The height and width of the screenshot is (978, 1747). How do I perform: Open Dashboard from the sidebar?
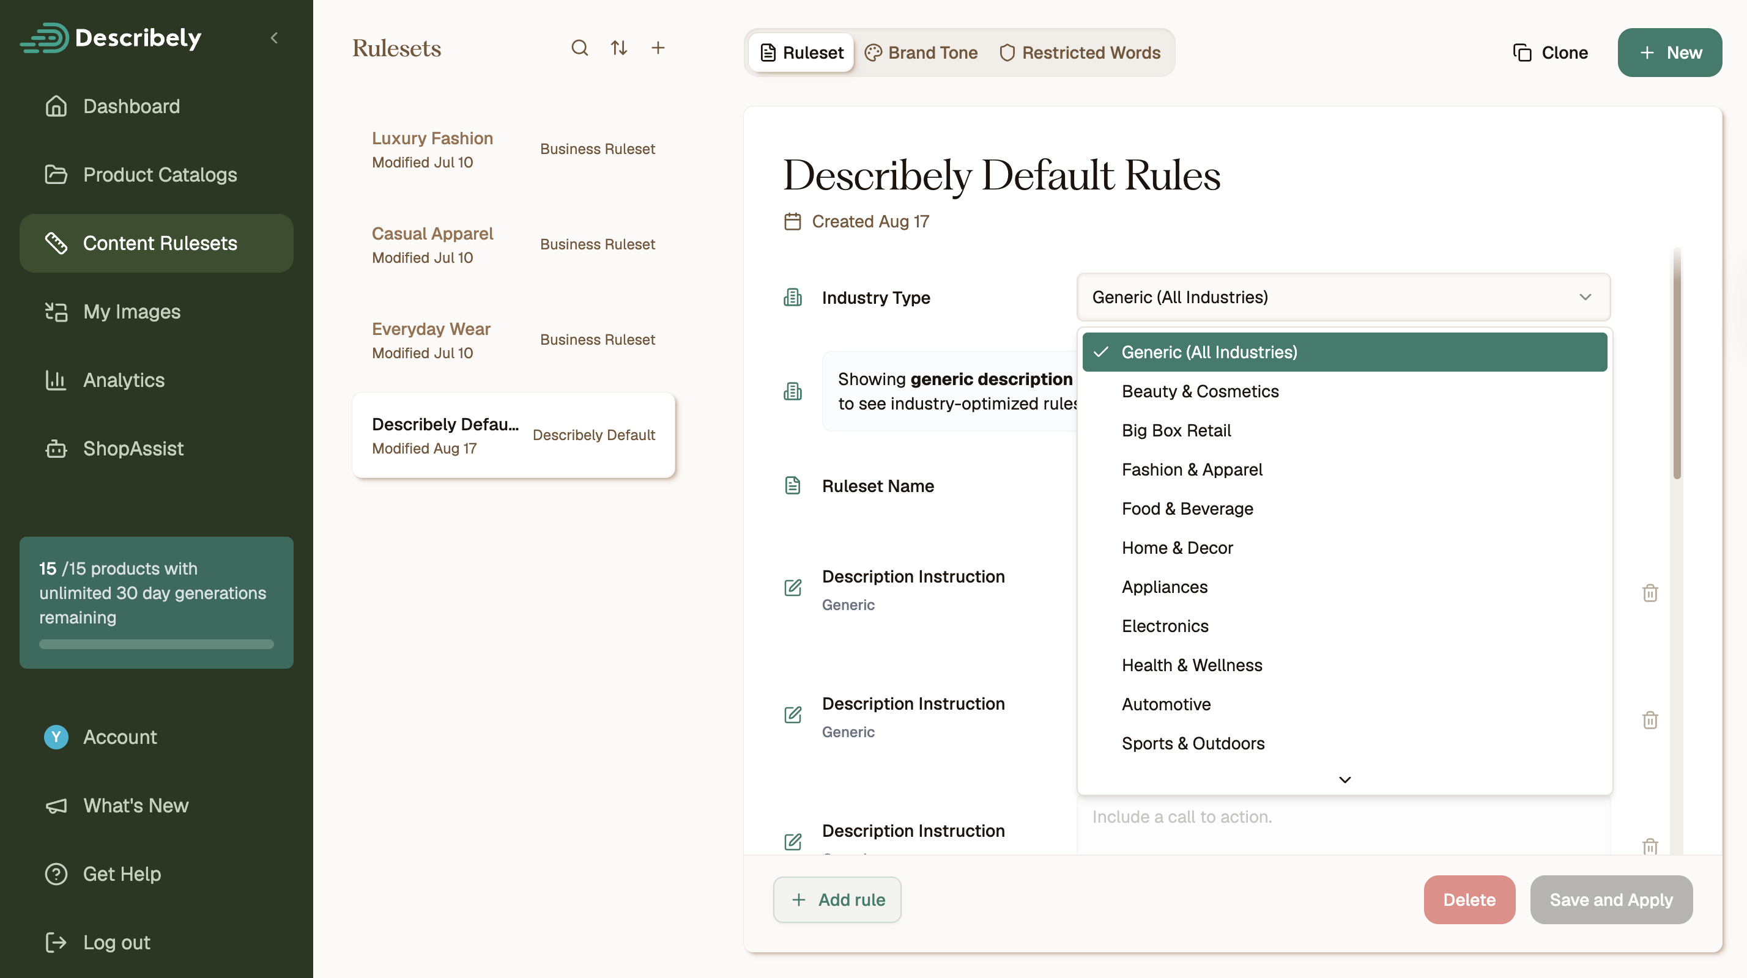[x=157, y=106]
